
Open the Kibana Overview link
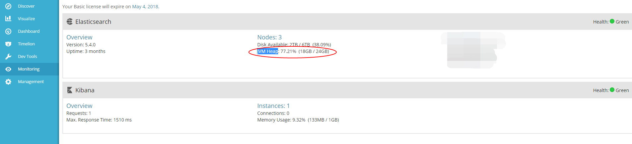[79, 106]
